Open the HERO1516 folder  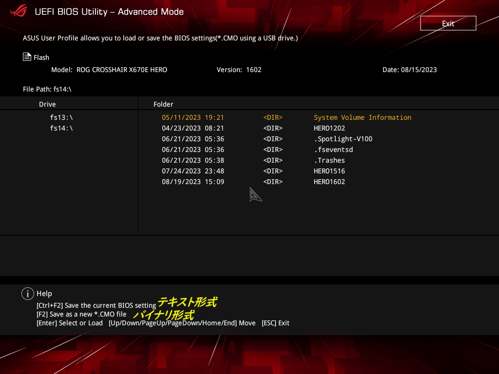tap(329, 171)
